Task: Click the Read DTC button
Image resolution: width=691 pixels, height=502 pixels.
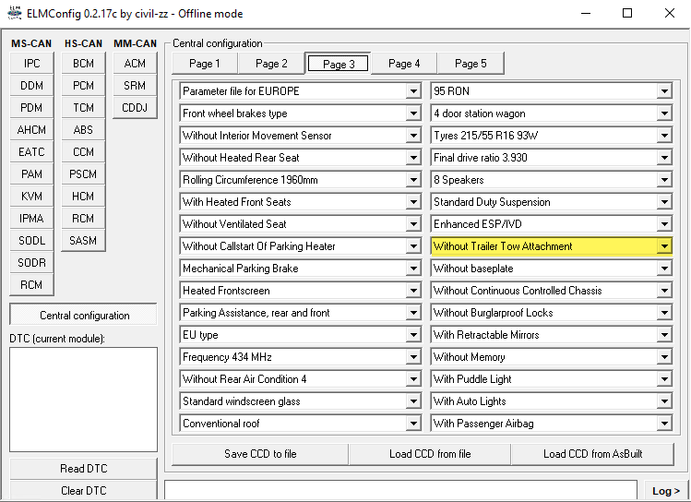Action: [83, 469]
